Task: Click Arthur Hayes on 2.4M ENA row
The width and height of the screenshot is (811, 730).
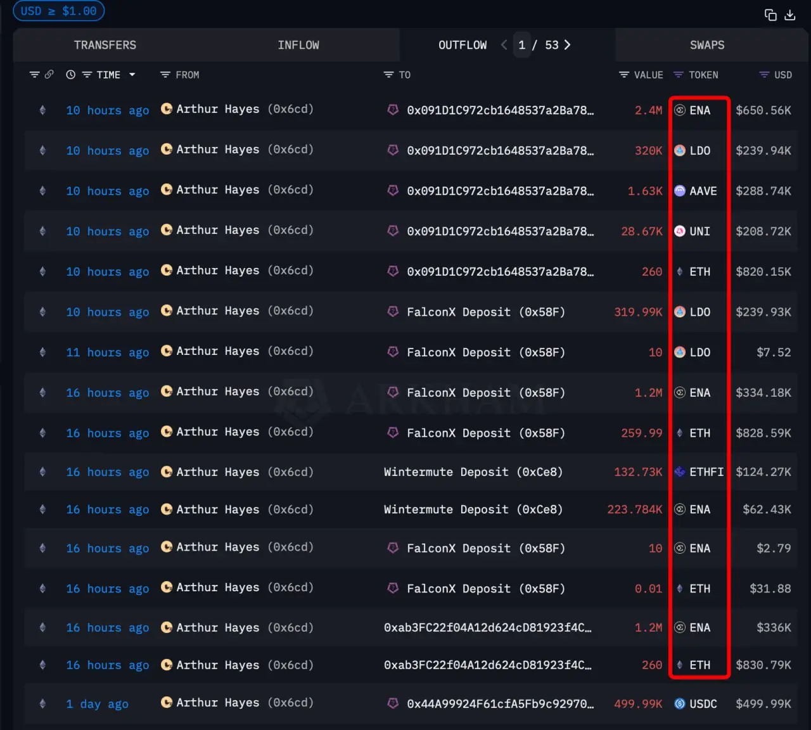Action: (x=218, y=109)
